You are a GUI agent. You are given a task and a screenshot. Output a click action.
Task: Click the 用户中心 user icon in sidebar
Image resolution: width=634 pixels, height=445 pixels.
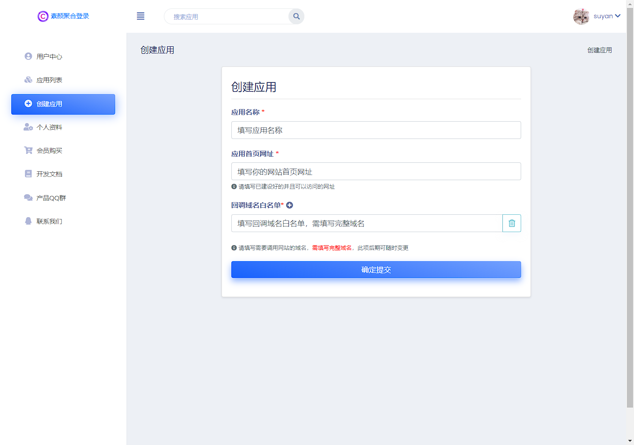(x=28, y=56)
